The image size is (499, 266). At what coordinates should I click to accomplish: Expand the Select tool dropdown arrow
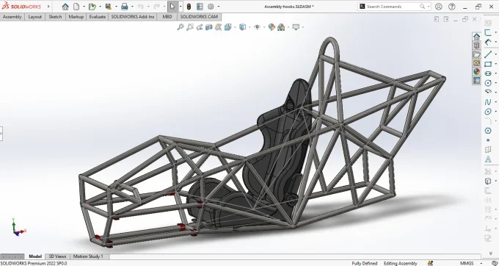coord(181,7)
